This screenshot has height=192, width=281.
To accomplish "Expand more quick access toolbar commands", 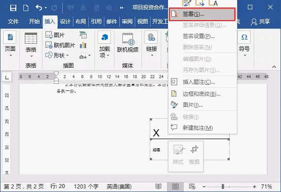I will pos(122,8).
